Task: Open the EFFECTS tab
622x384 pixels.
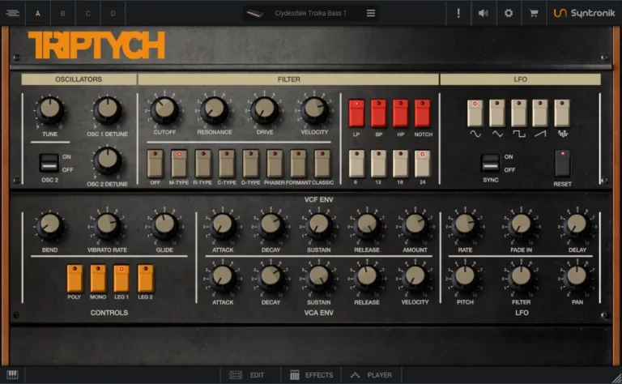Action: point(311,375)
